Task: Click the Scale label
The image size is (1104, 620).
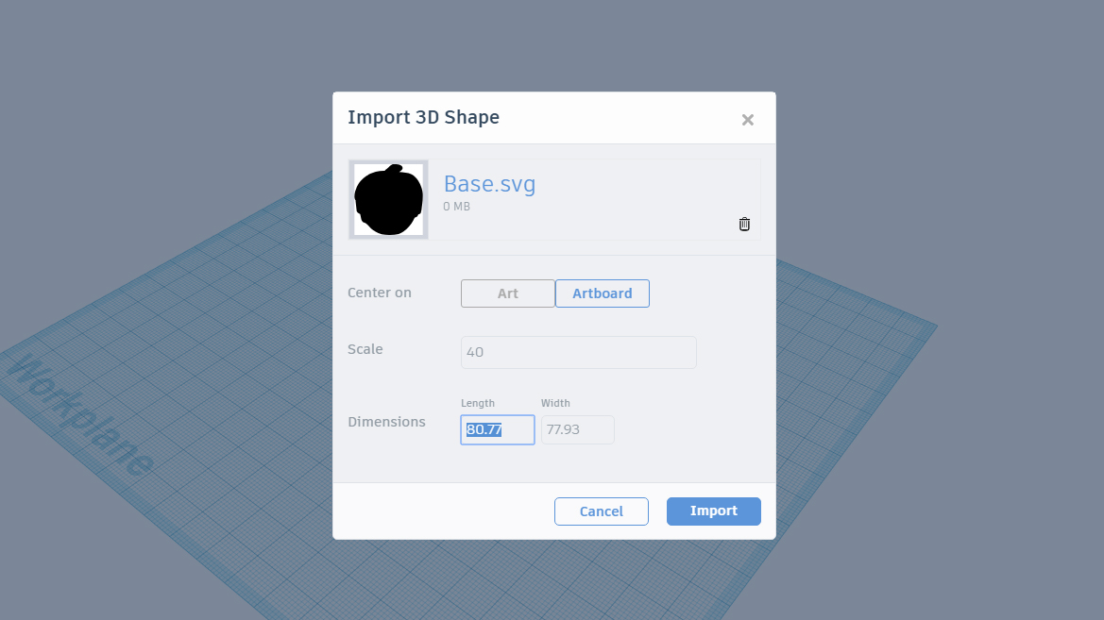Action: click(x=365, y=349)
